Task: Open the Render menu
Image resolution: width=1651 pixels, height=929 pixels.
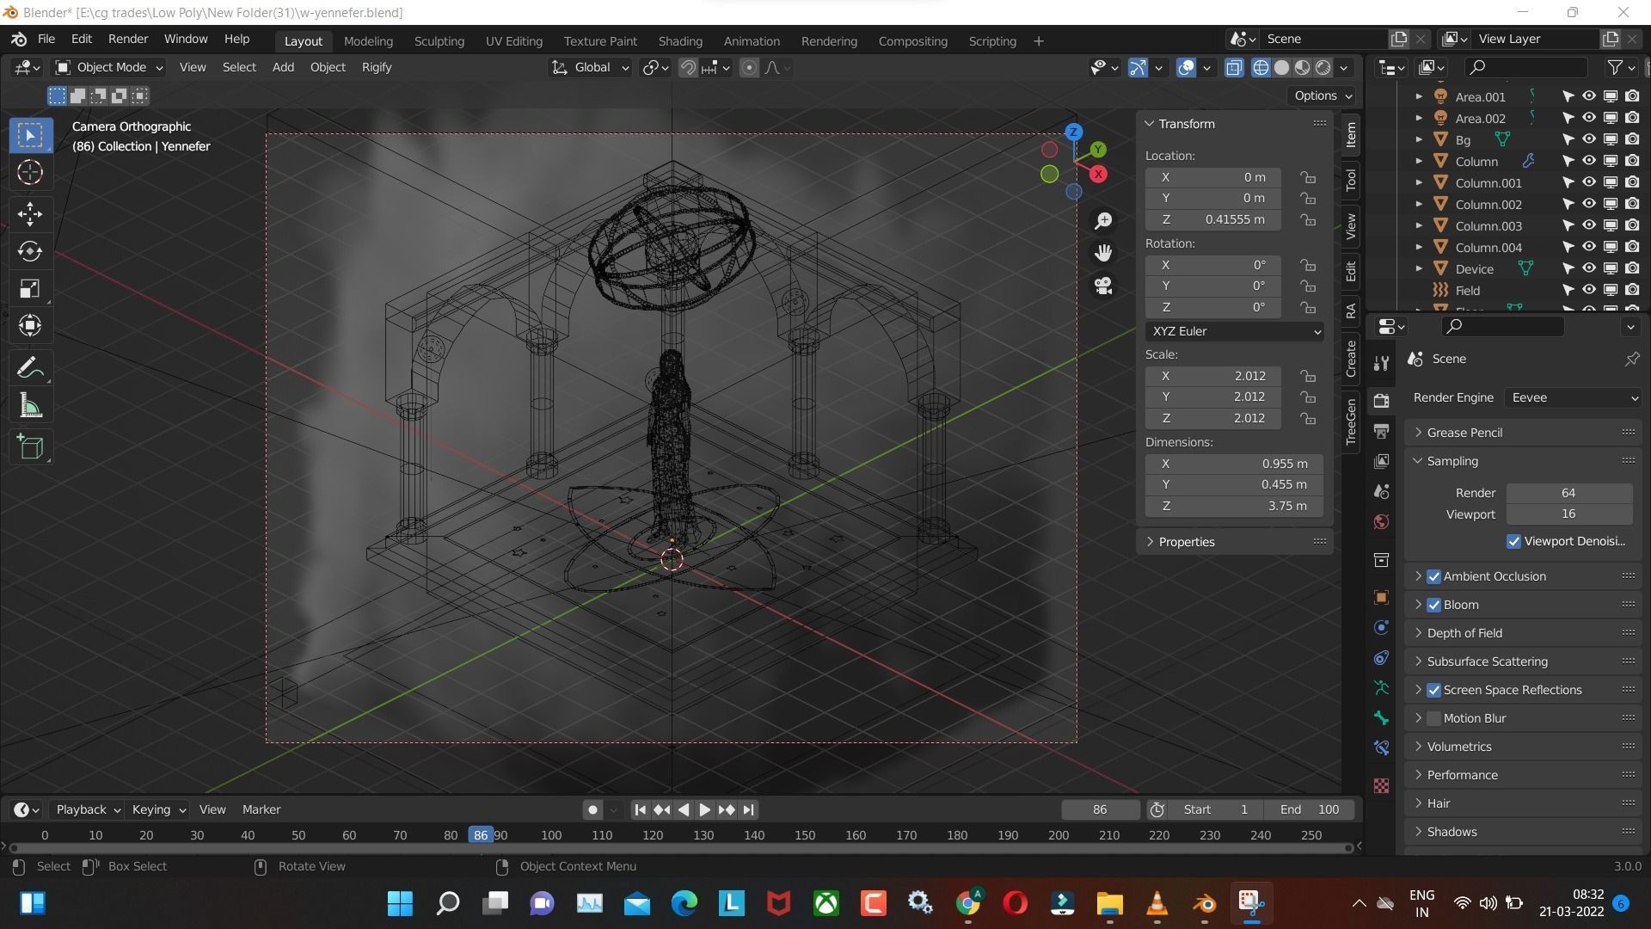Action: (127, 39)
